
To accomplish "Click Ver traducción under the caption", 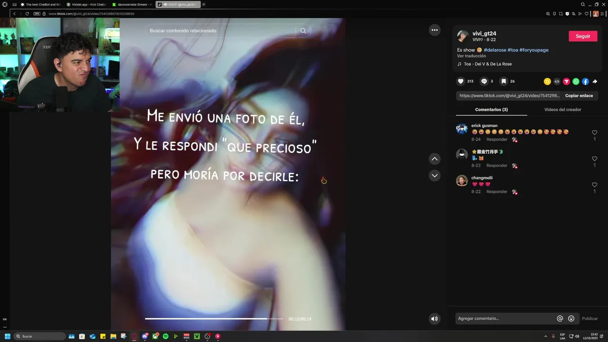I will pyautogui.click(x=472, y=56).
